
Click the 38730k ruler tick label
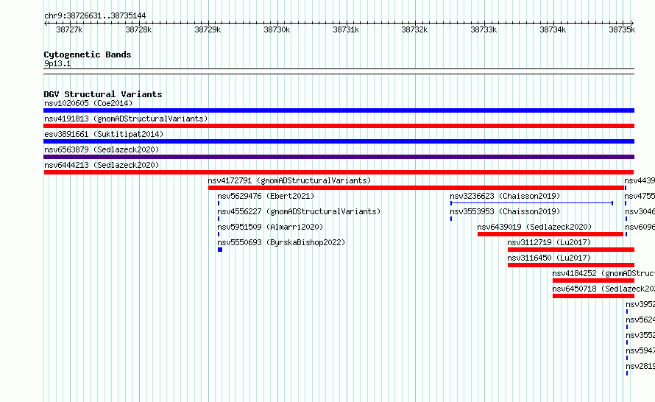point(277,29)
